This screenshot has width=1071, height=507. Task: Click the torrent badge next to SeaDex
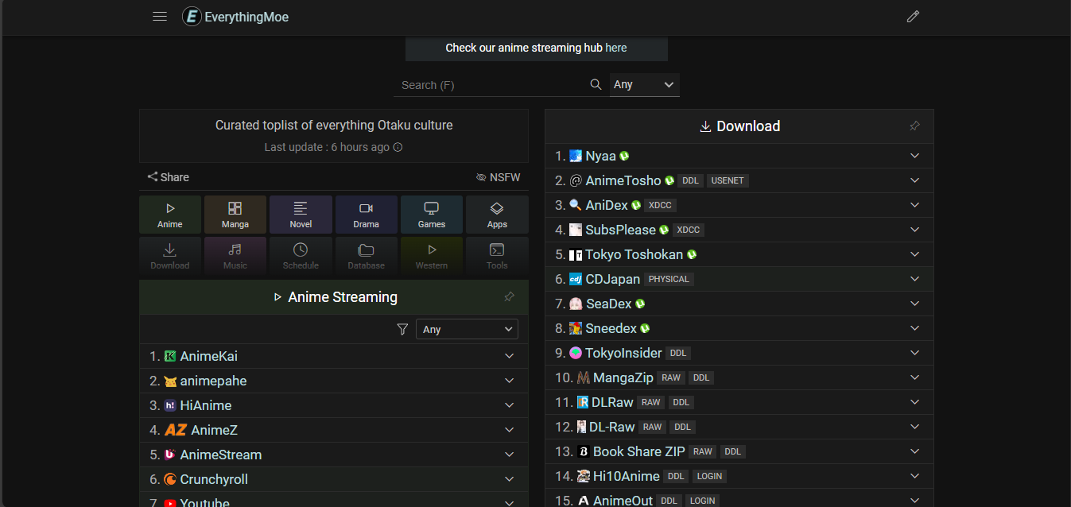coord(640,304)
